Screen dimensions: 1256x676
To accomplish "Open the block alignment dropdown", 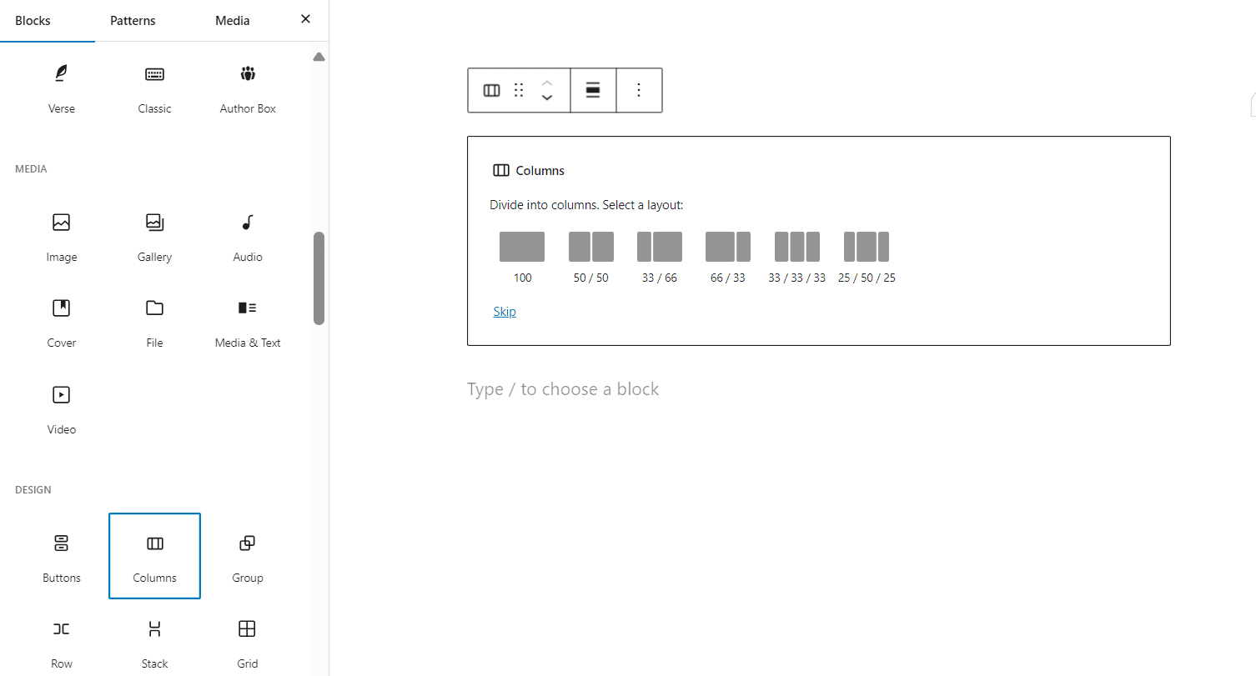I will click(592, 90).
